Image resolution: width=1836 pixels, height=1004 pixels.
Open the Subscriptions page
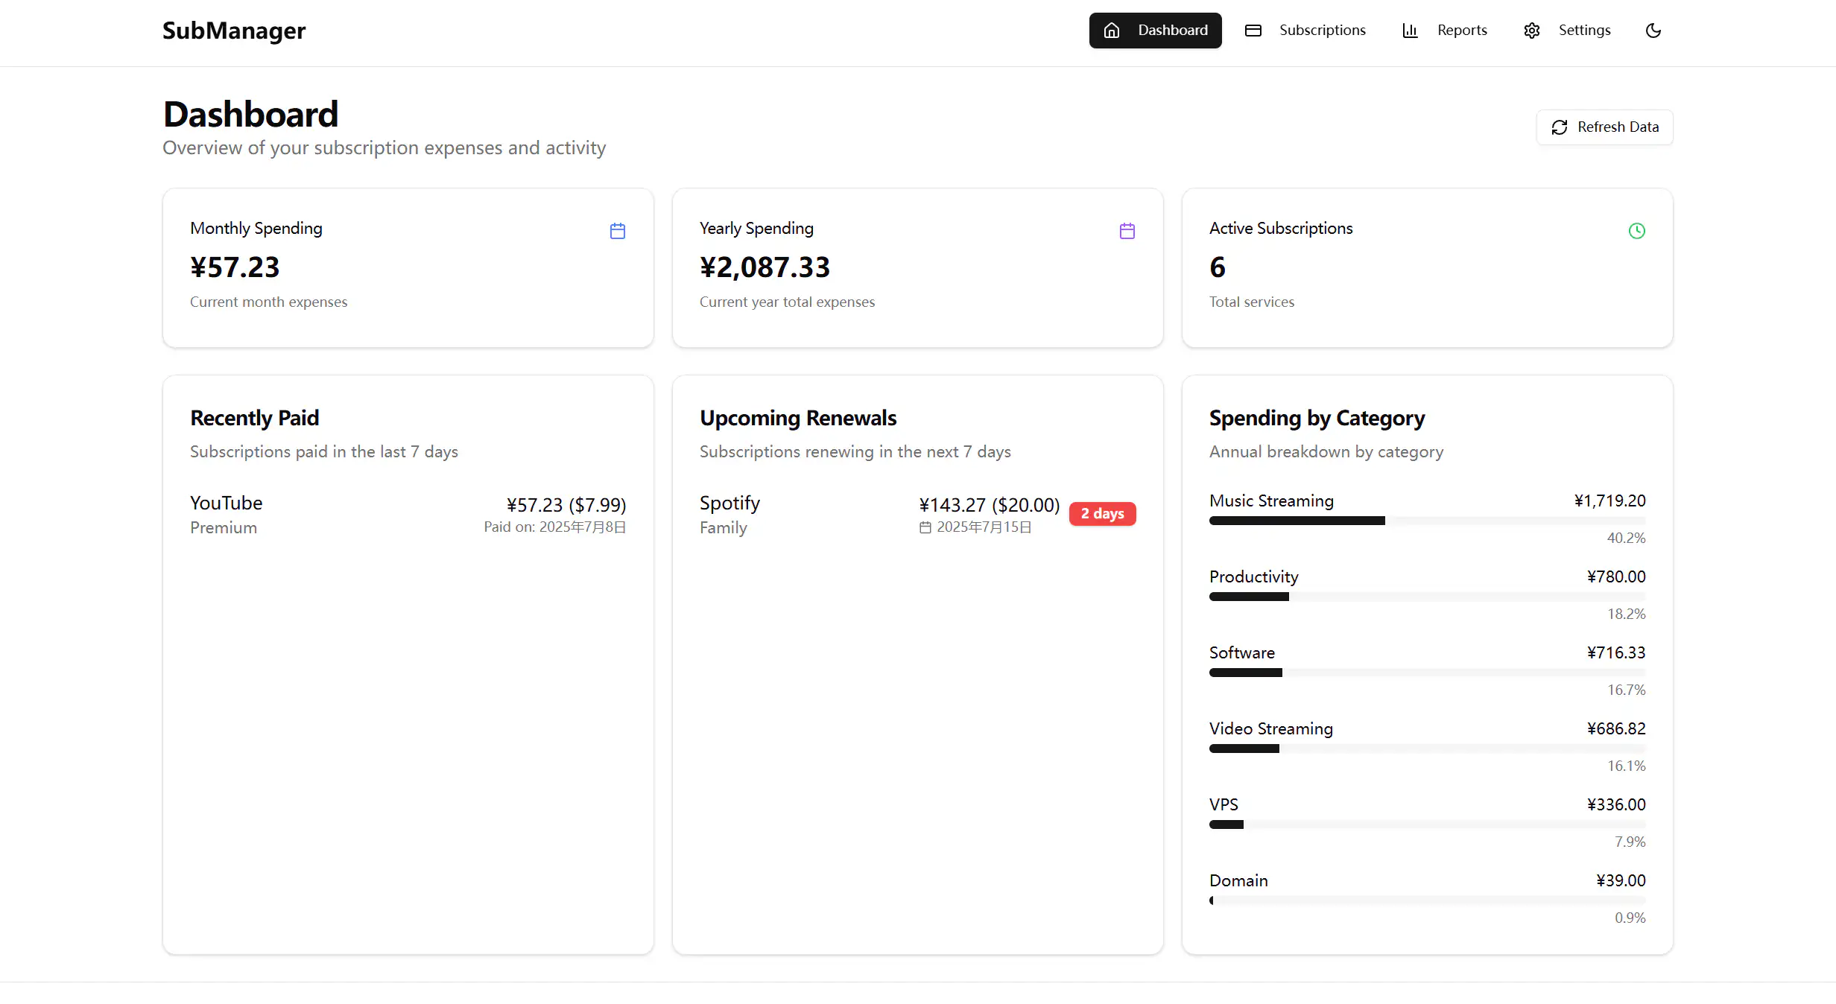[1321, 31]
